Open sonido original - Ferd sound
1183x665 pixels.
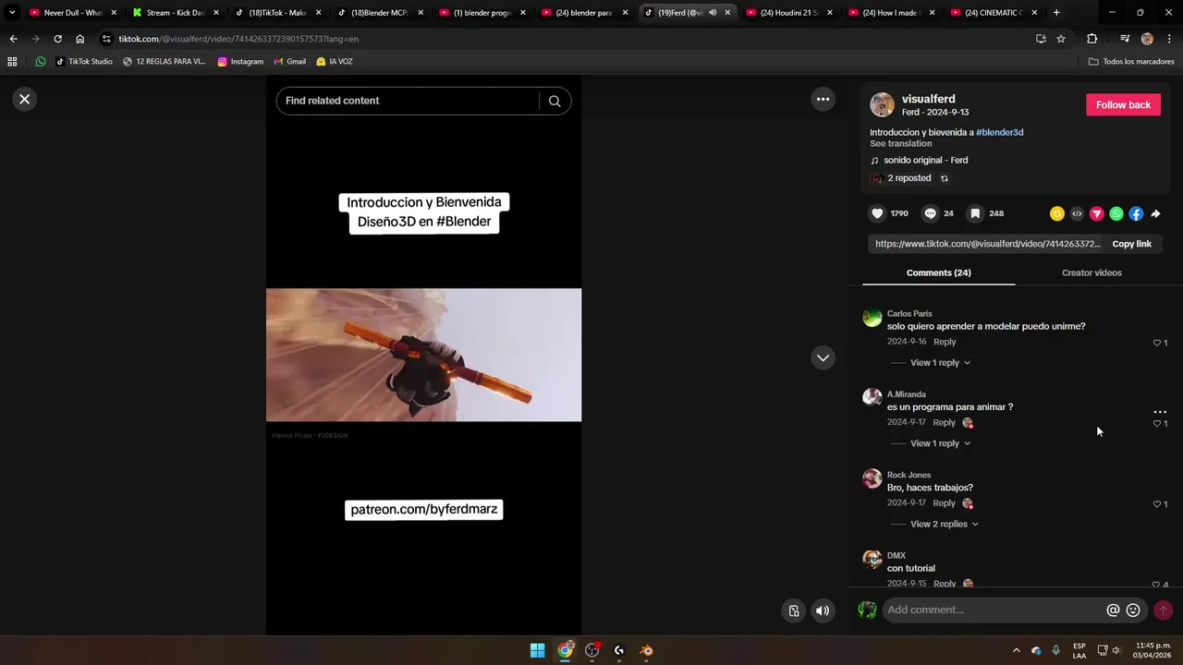coord(925,160)
